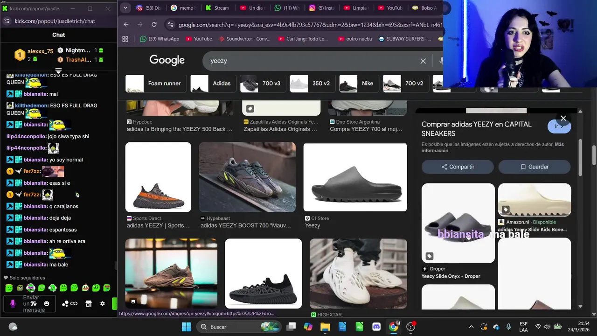Open the SUBWAY SURFERS bookmark
Screen dimensions: 597x336
[405, 39]
